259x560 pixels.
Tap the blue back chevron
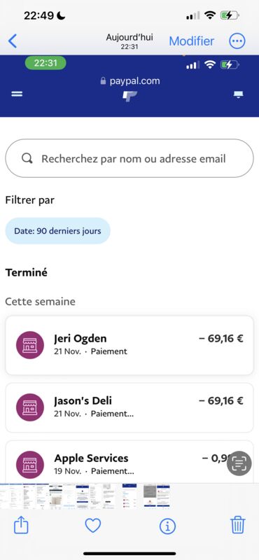[13, 41]
